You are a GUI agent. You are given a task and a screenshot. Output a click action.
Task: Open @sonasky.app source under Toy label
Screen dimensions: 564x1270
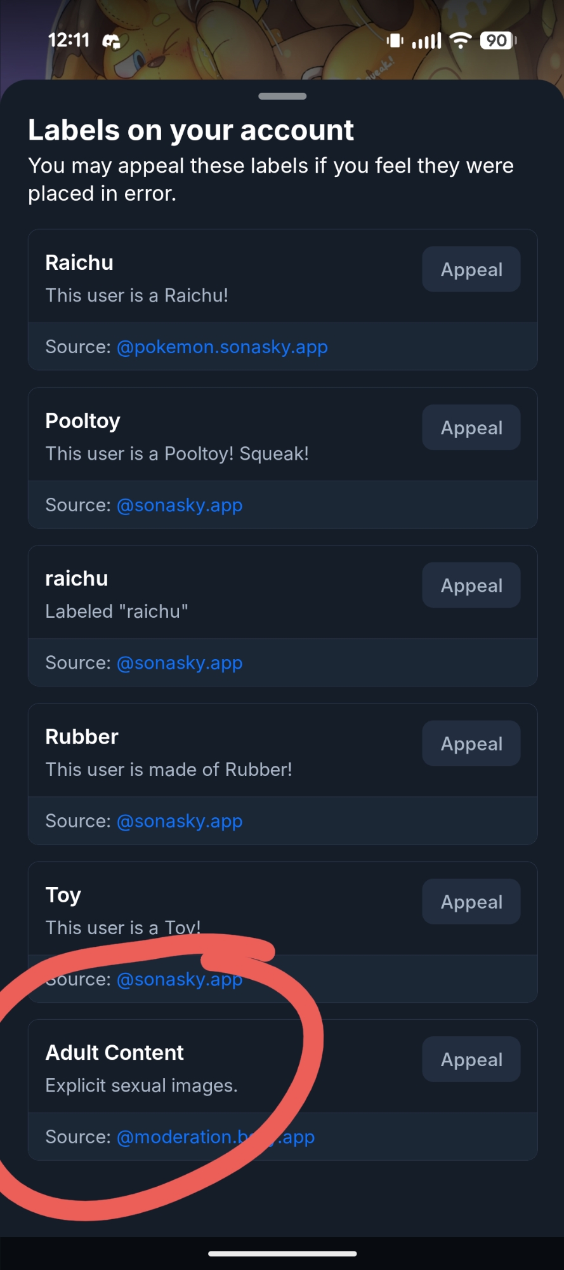180,979
